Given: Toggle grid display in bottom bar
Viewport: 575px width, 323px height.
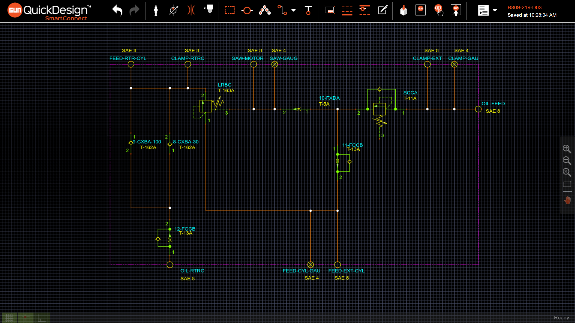Looking at the screenshot, I should pos(9,318).
